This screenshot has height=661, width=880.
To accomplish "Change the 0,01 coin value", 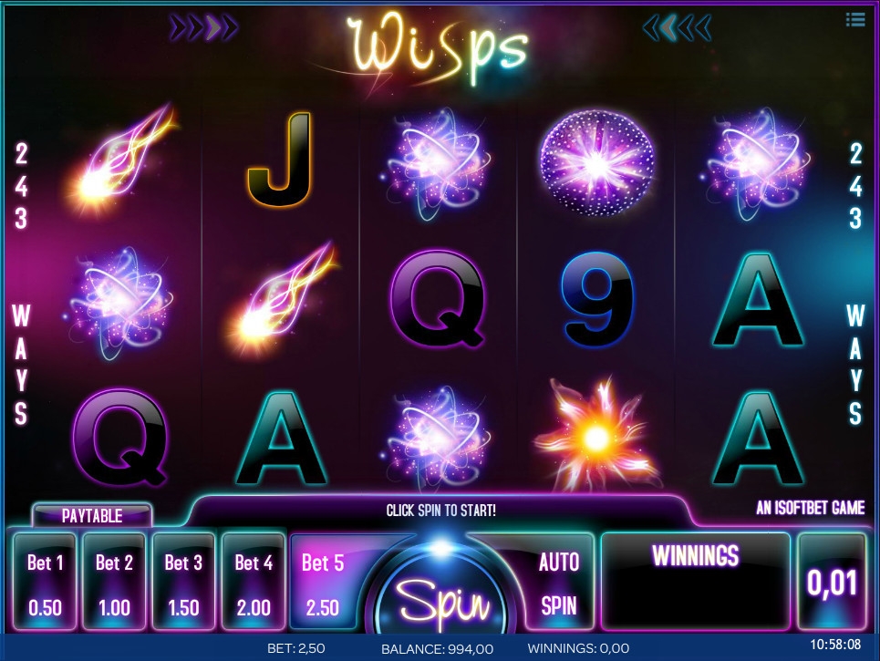I will click(x=832, y=583).
